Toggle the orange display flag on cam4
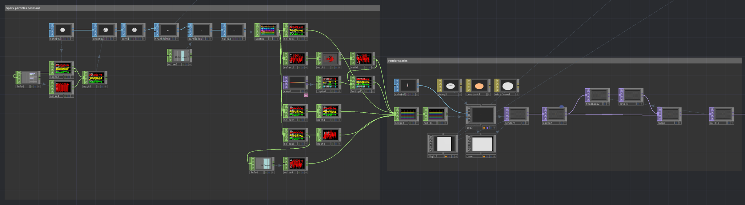Screen dimensions: 745x205 [x=484, y=156]
